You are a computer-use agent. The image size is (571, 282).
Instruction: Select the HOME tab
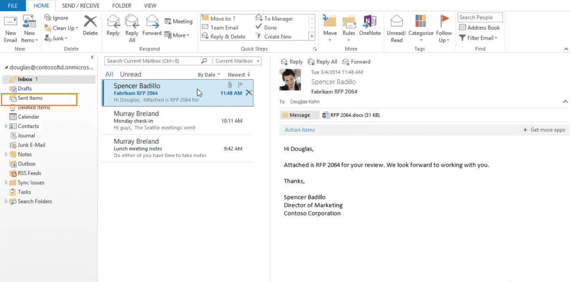click(x=41, y=6)
